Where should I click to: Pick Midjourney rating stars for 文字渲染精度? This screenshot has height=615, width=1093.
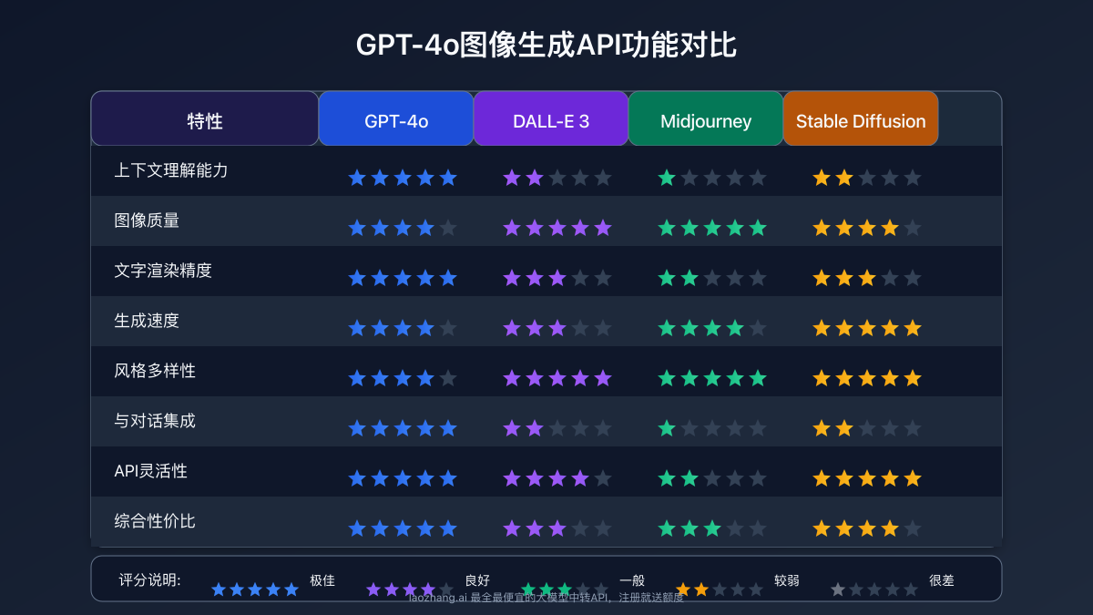coord(712,278)
